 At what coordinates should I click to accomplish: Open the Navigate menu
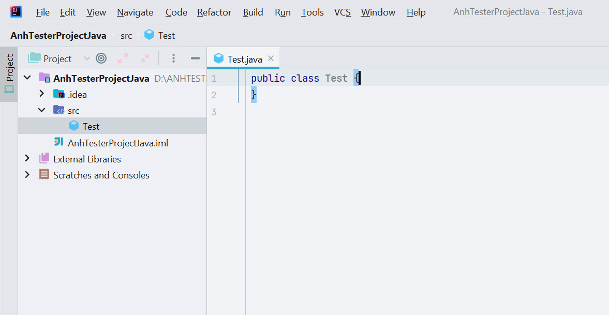(x=135, y=12)
